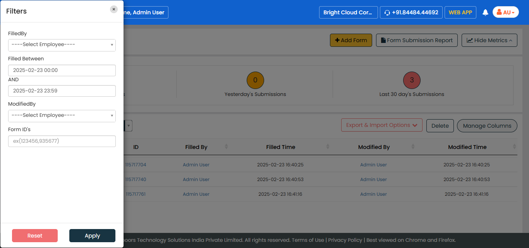Click the Form ID's input field
The image size is (529, 248).
[62, 141]
